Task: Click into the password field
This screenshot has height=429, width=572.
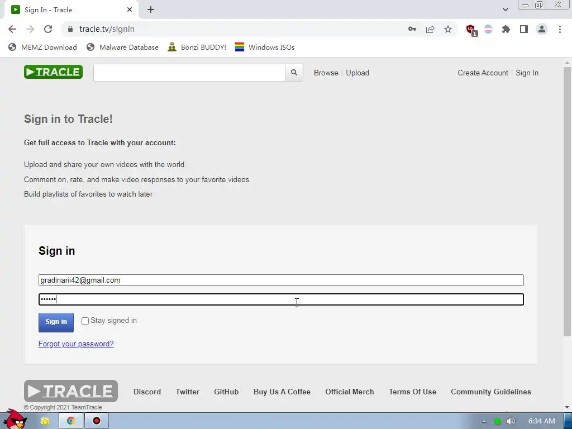Action: click(281, 299)
